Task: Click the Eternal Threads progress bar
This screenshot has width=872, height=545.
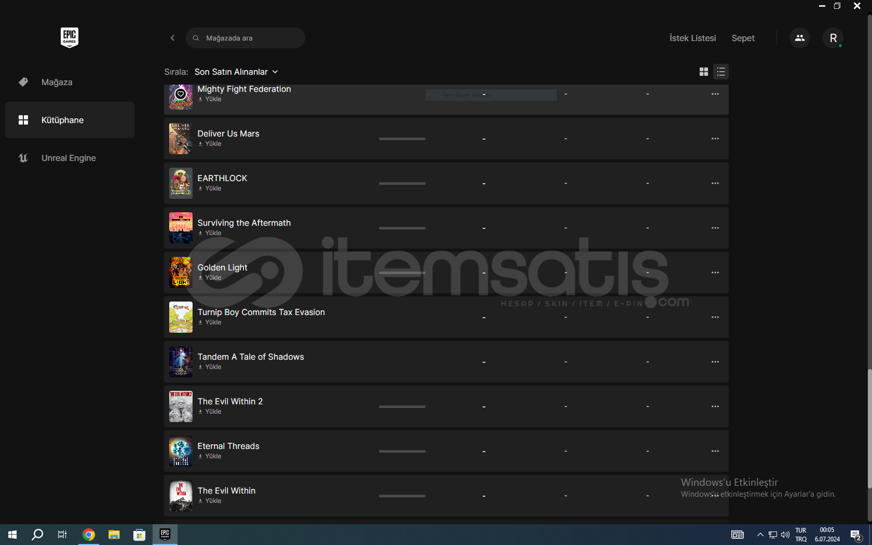Action: [x=402, y=451]
